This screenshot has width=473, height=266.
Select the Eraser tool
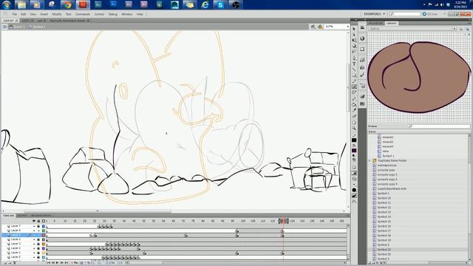[x=354, y=116]
